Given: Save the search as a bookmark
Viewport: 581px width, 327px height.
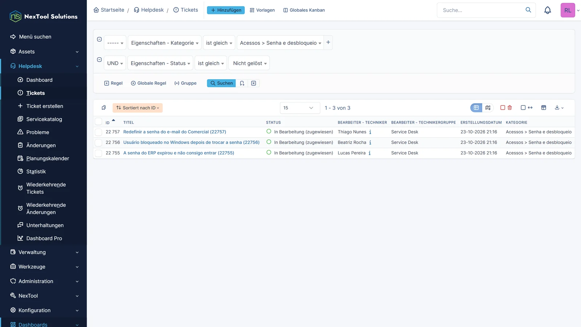Looking at the screenshot, I should point(242,83).
